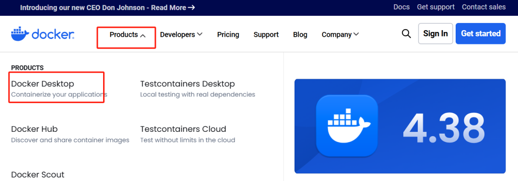Click 'Discover and share container images' text

click(70, 140)
